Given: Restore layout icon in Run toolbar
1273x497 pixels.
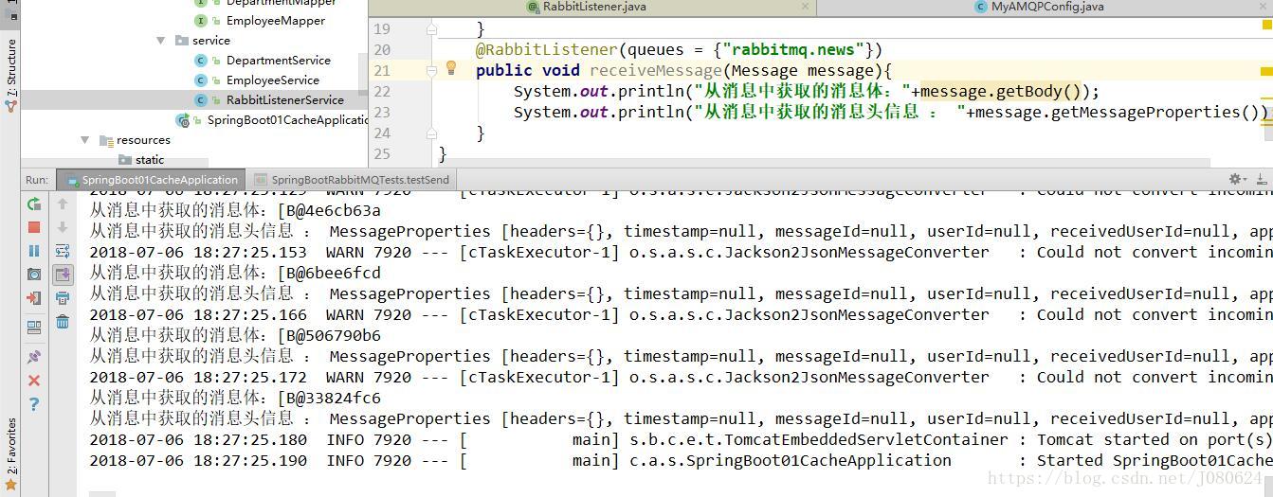Looking at the screenshot, I should point(34,328).
